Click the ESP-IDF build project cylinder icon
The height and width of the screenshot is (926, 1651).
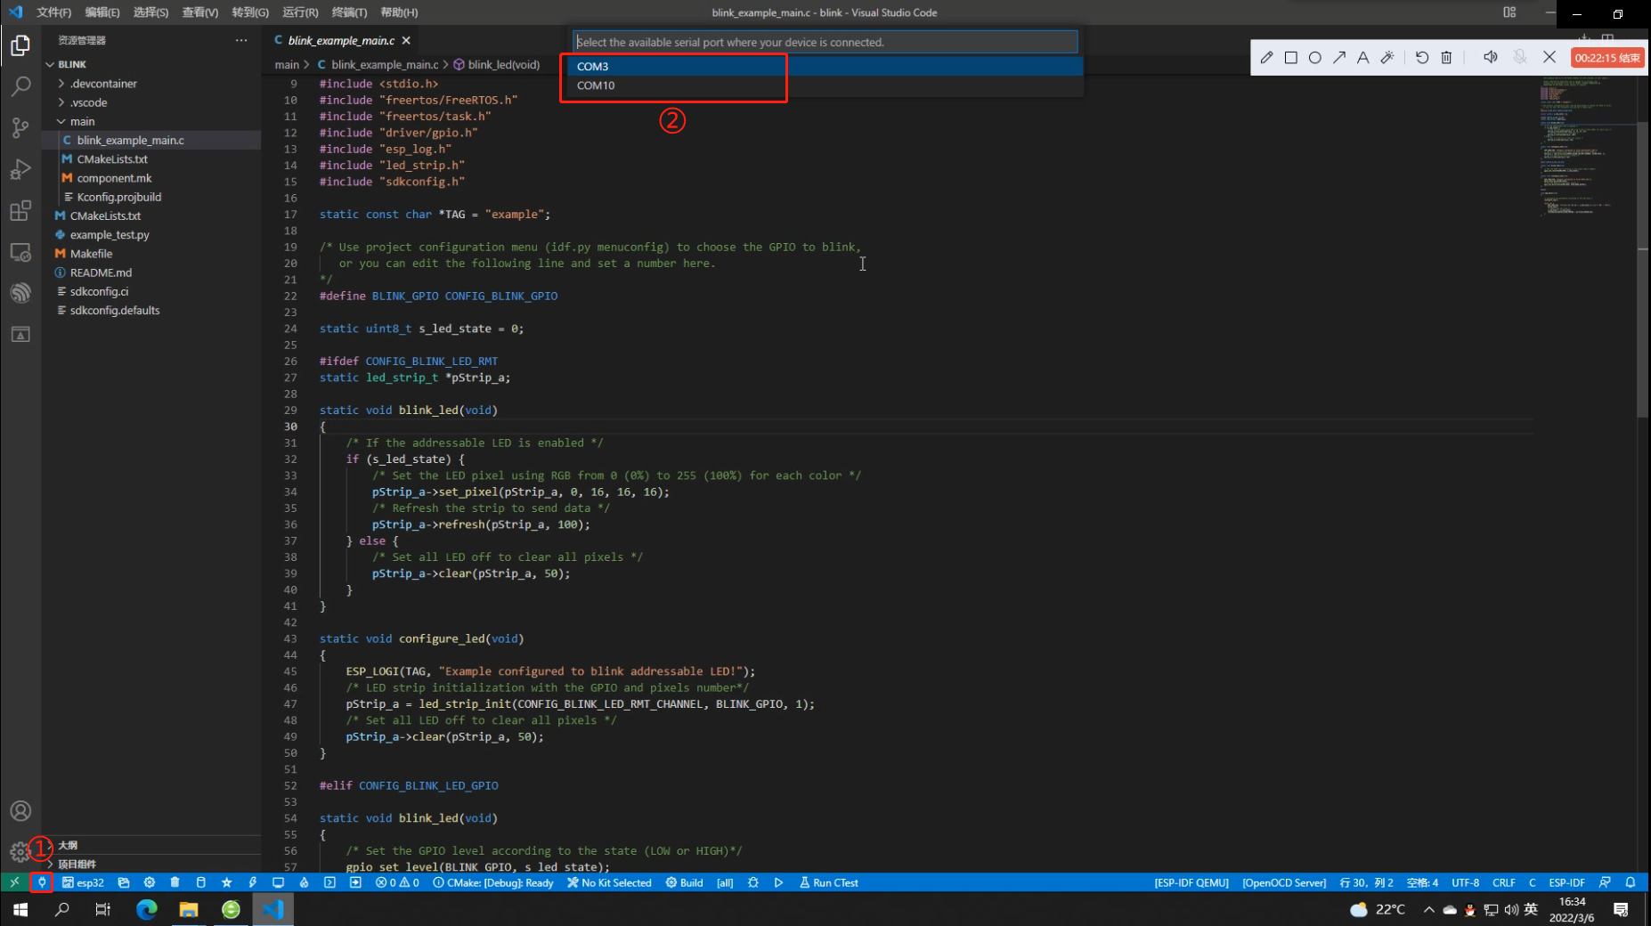coord(201,882)
